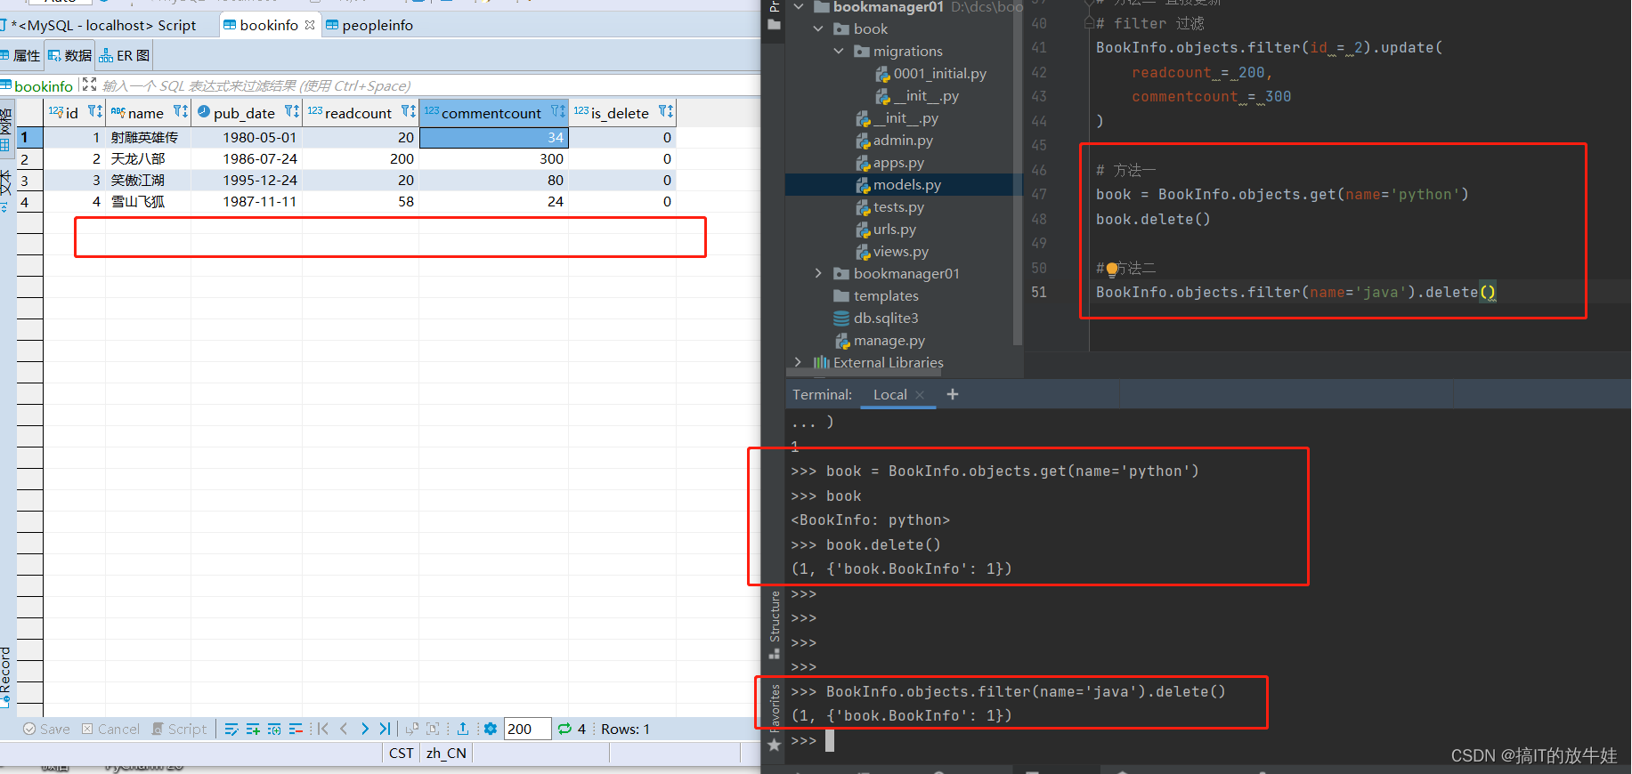
Task: Open views.py in the project tree
Action: pyautogui.click(x=893, y=252)
